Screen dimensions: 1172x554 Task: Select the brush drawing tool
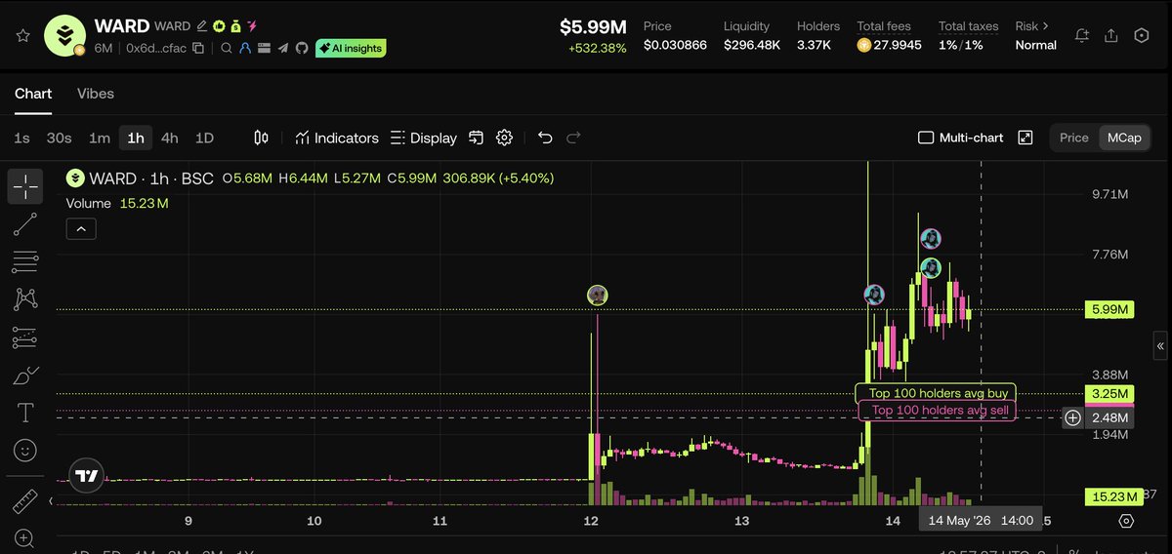tap(25, 376)
